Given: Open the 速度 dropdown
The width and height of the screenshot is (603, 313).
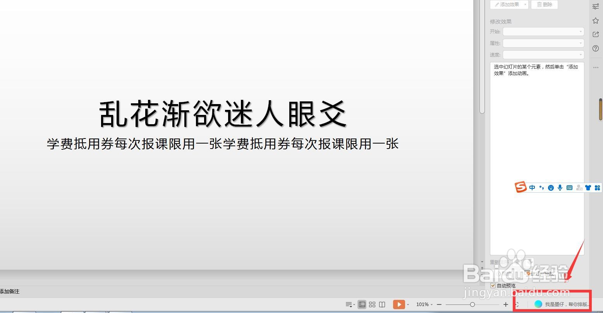Looking at the screenshot, I should (543, 55).
